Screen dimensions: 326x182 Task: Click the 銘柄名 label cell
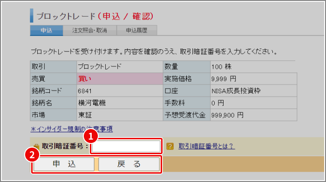pyautogui.click(x=54, y=103)
